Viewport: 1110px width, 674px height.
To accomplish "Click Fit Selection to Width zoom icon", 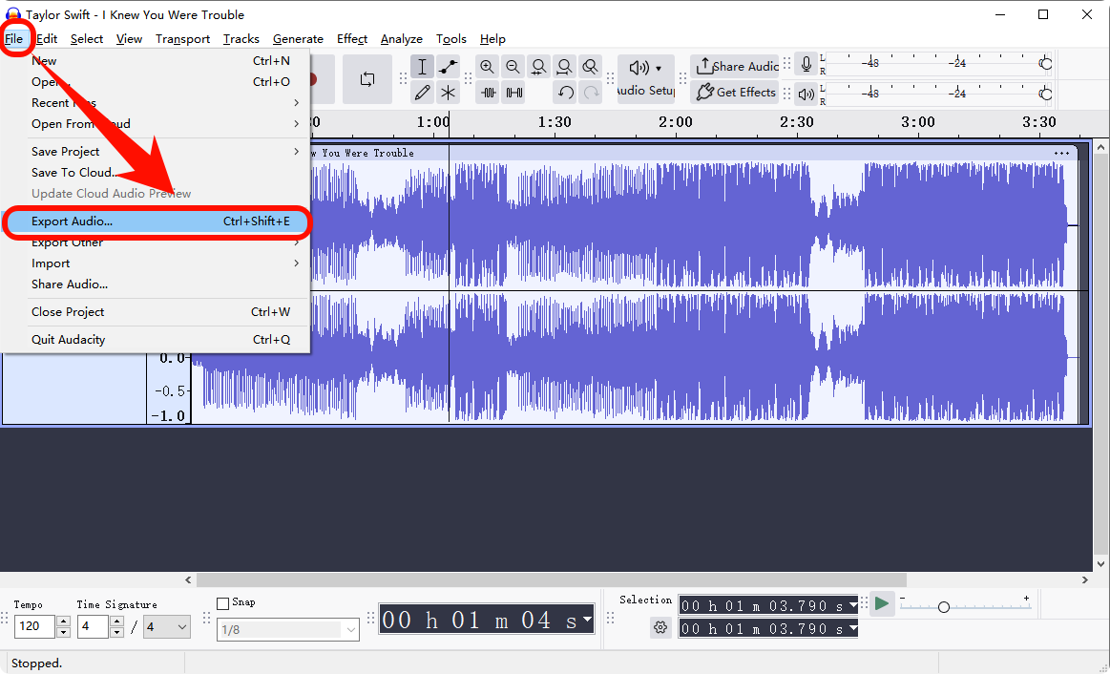I will 538,67.
